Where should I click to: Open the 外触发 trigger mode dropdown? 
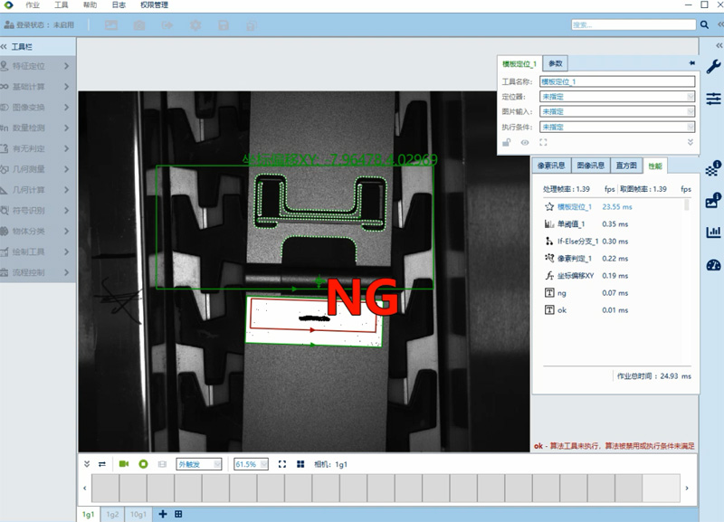(x=199, y=464)
